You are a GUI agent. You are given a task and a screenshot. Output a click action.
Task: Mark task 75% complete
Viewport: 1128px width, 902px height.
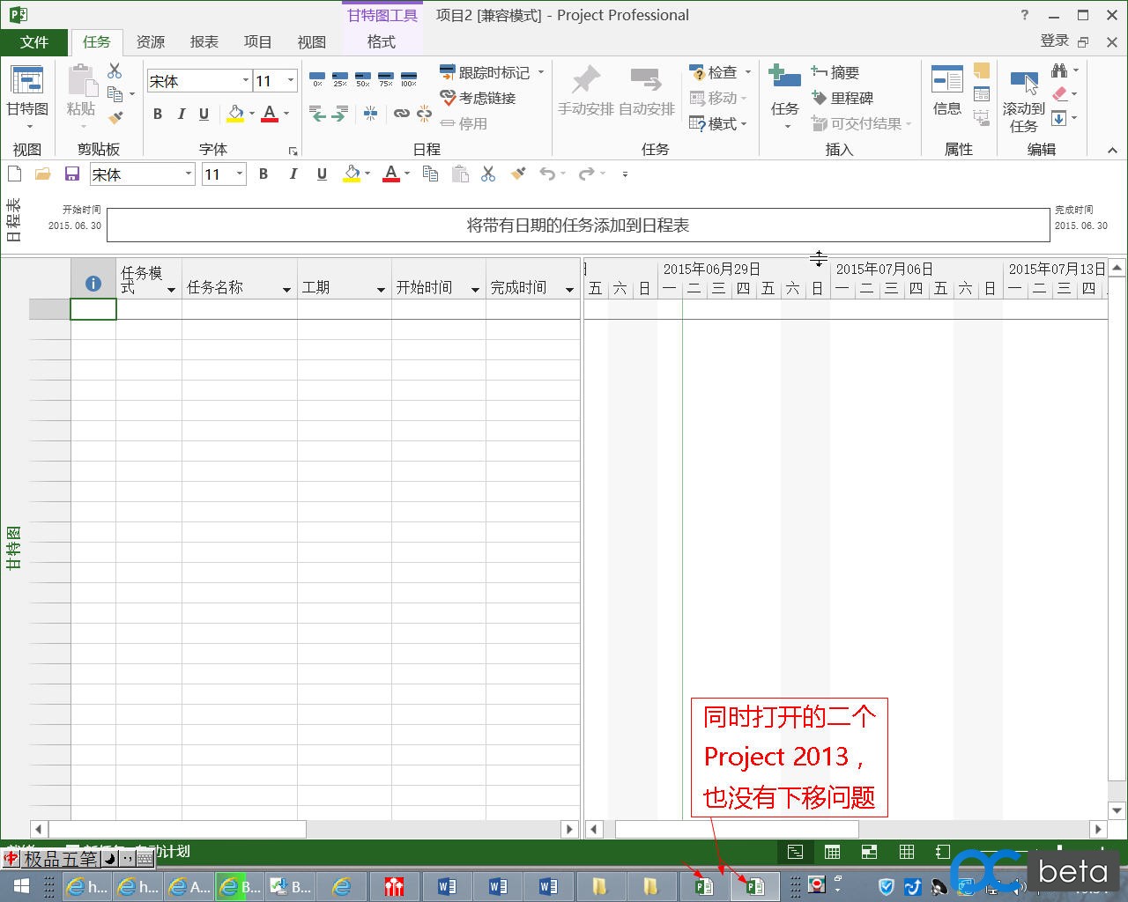pyautogui.click(x=386, y=80)
